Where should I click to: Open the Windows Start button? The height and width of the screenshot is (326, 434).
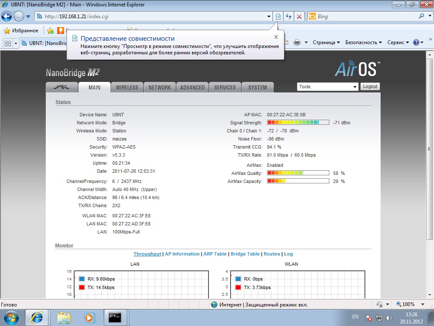tap(11, 318)
